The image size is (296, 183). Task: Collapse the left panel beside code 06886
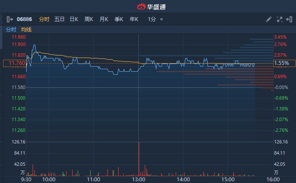(x=9, y=19)
